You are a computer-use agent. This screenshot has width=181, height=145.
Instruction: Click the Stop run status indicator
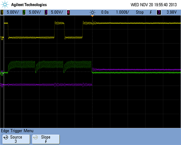pyautogui.click(x=140, y=12)
